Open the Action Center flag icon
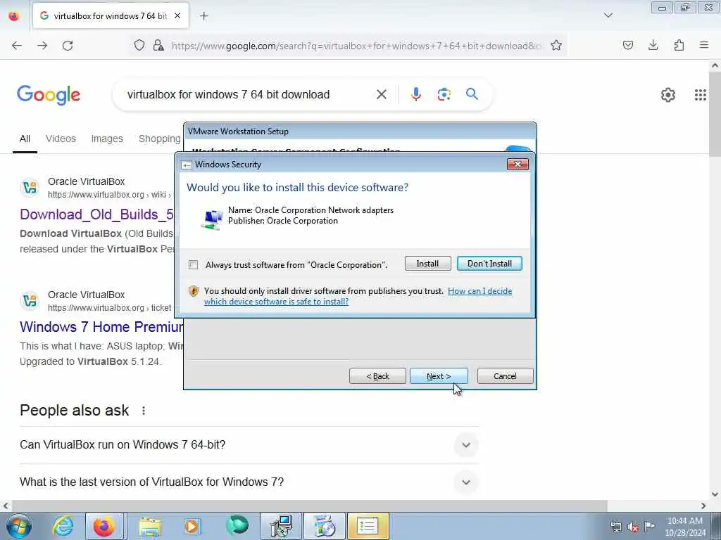The width and height of the screenshot is (721, 540). pyautogui.click(x=649, y=526)
